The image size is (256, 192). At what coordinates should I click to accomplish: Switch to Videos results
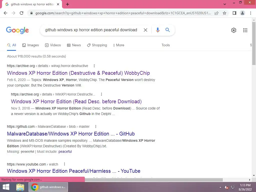pyautogui.click(x=53, y=45)
